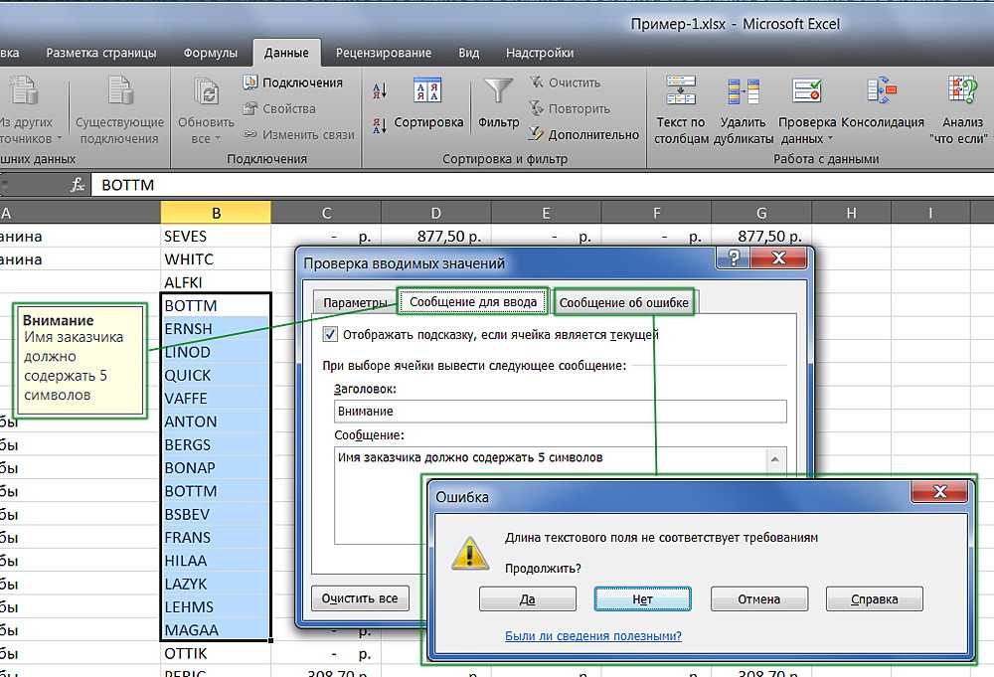The height and width of the screenshot is (677, 994).
Task: Switch to Сообщение об ошибке tab
Action: click(624, 303)
